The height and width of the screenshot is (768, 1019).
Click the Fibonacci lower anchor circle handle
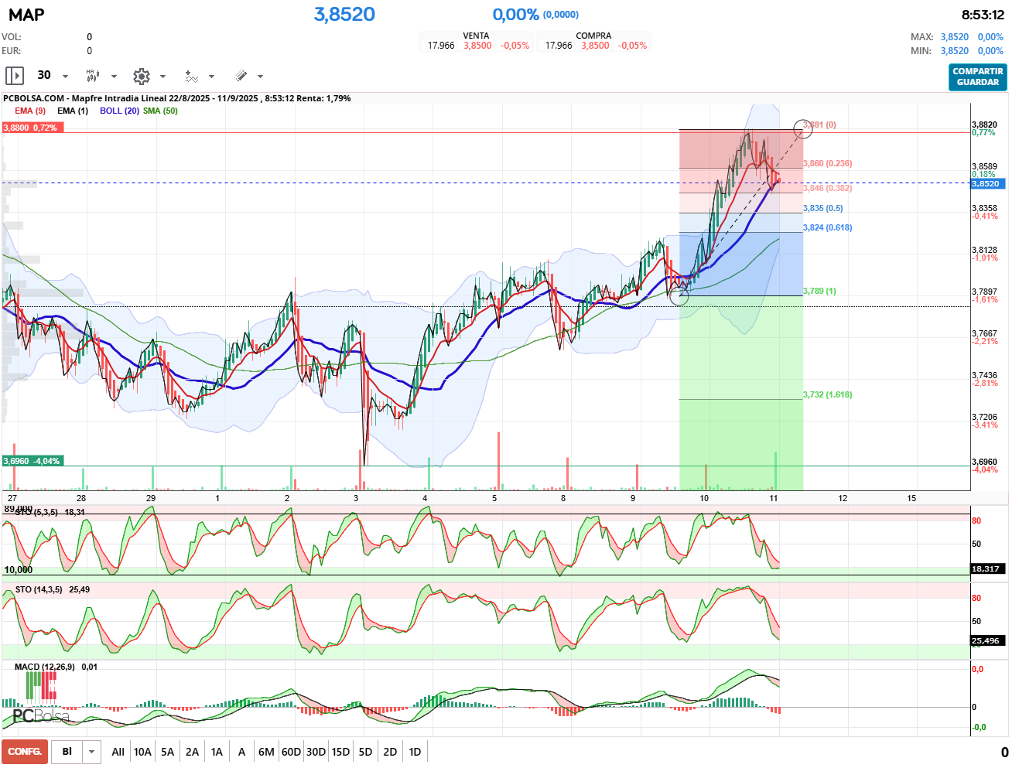tap(679, 296)
